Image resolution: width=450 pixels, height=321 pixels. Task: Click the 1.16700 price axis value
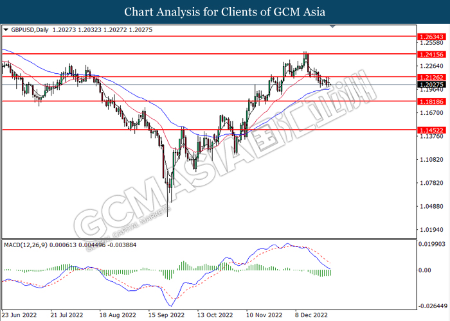point(431,113)
